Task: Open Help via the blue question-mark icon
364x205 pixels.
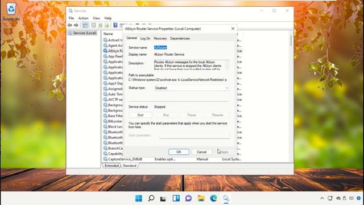Action: 115,25
